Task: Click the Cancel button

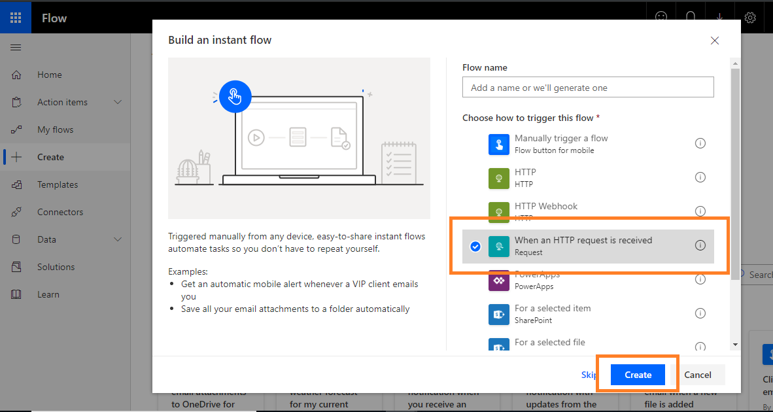Action: (x=698, y=375)
